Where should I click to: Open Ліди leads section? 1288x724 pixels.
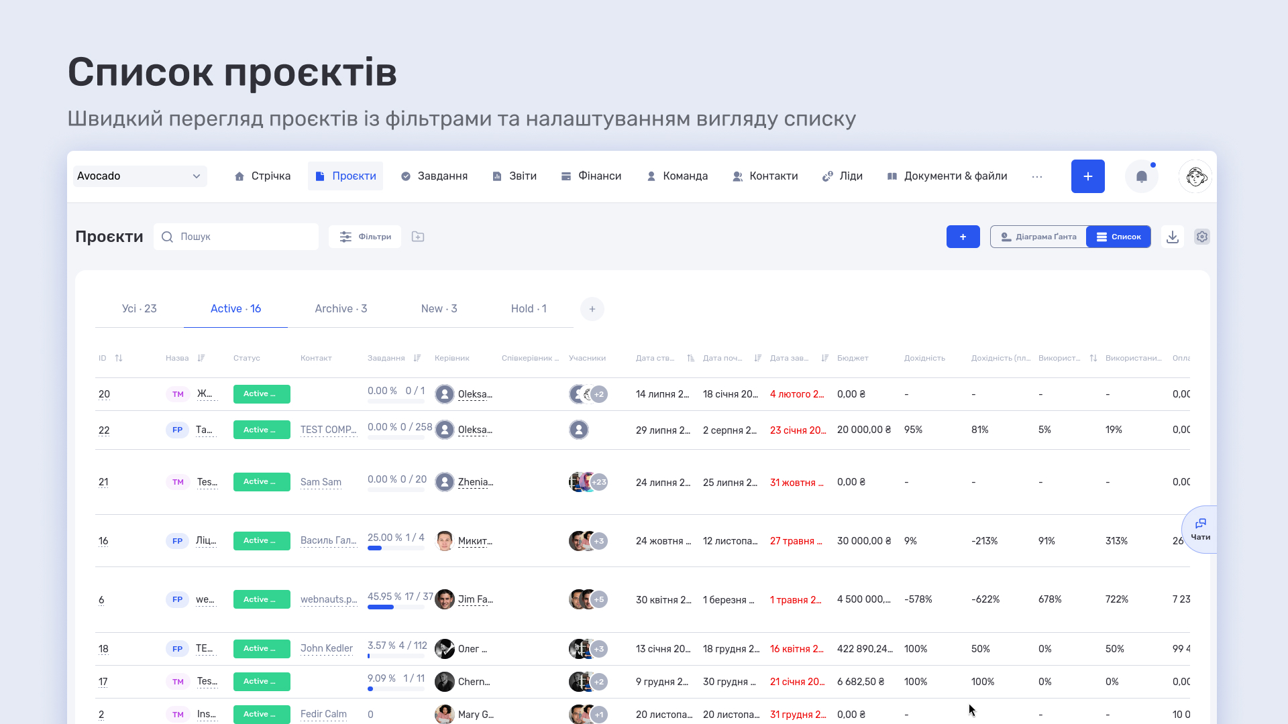click(x=843, y=176)
